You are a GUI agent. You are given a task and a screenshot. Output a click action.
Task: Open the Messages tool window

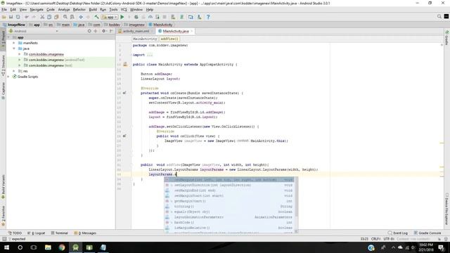[85, 233]
